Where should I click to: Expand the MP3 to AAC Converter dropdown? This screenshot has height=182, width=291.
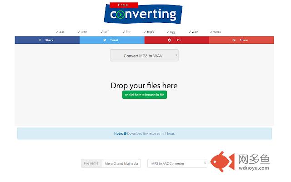[177, 163]
